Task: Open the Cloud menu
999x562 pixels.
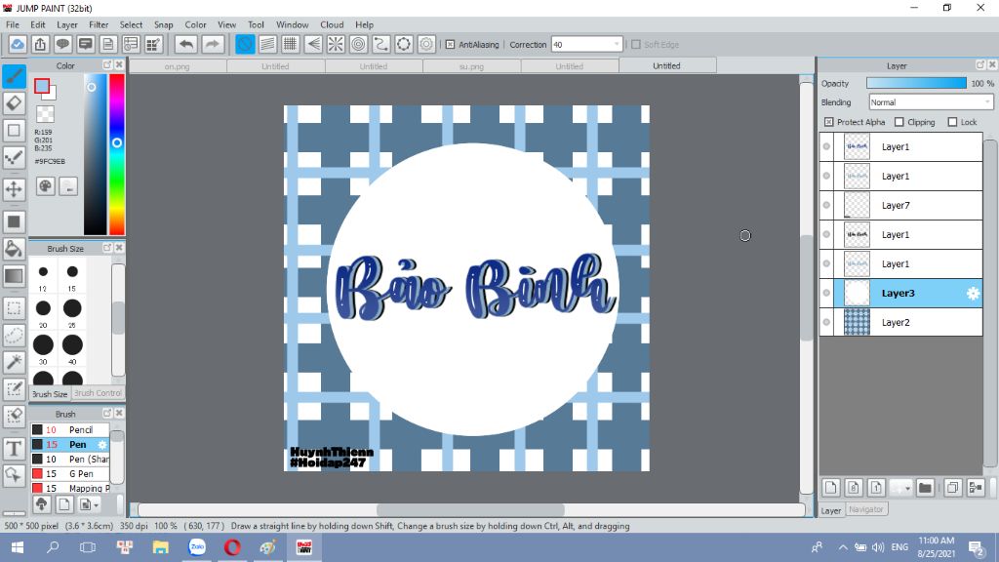Action: point(332,24)
